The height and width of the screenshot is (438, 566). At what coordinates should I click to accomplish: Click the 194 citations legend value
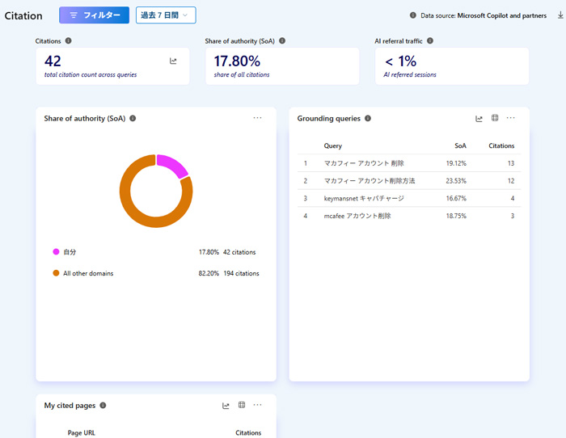point(241,273)
